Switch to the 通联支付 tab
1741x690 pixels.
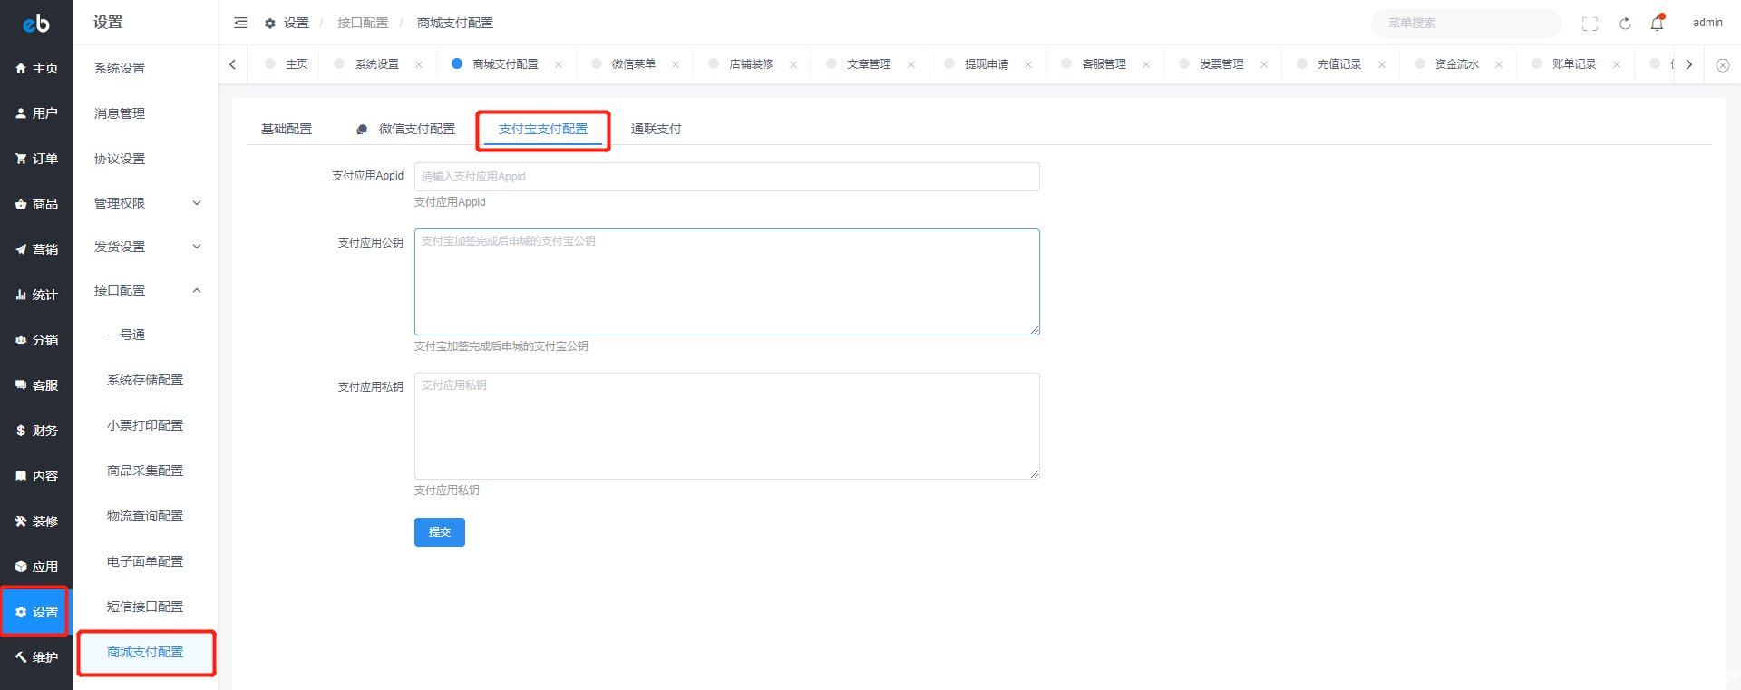656,129
